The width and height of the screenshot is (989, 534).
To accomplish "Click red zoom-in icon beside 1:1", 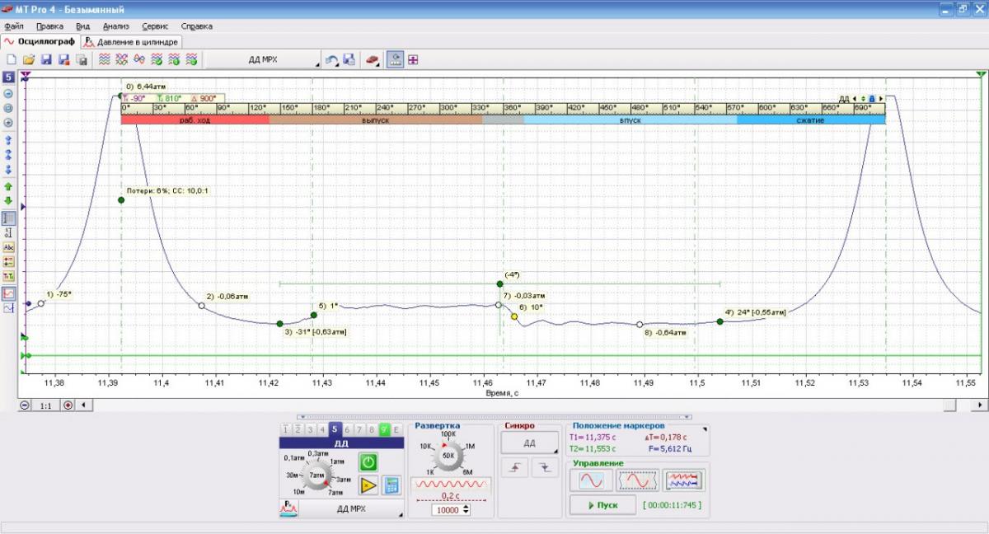I will (x=68, y=405).
